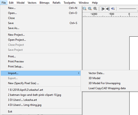138x115 pixels.
Task: Expand the Import submenu arrow
Action: (x=78, y=73)
